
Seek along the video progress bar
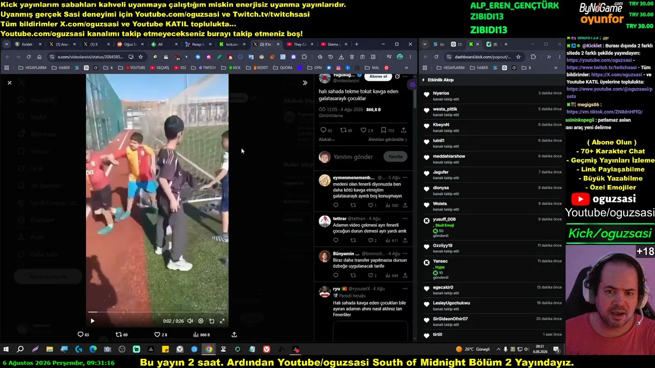157,312
